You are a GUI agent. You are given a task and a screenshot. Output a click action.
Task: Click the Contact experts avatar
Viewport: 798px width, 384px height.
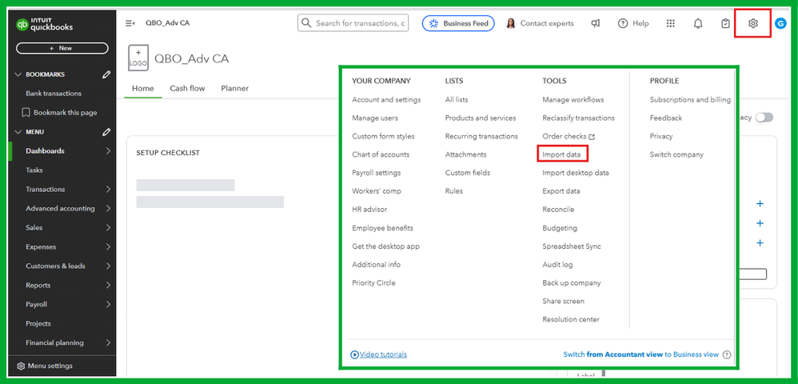point(510,23)
